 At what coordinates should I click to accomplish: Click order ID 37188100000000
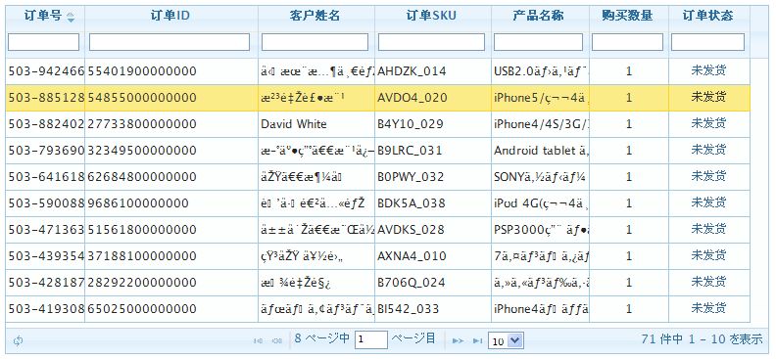[142, 256]
